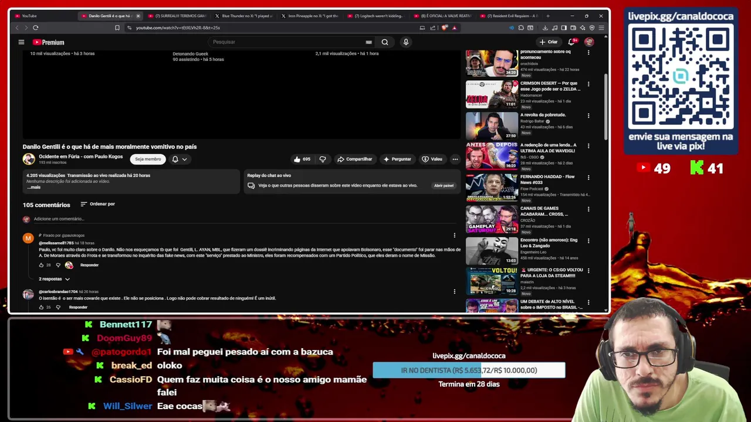The width and height of the screenshot is (751, 422).
Task: Dislike melissamell1785's pinned comment
Action: (x=57, y=265)
